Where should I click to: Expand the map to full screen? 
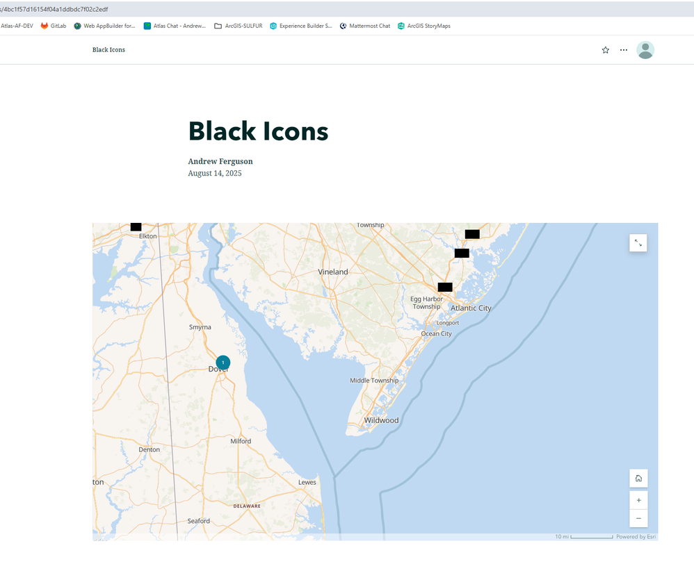coord(638,242)
